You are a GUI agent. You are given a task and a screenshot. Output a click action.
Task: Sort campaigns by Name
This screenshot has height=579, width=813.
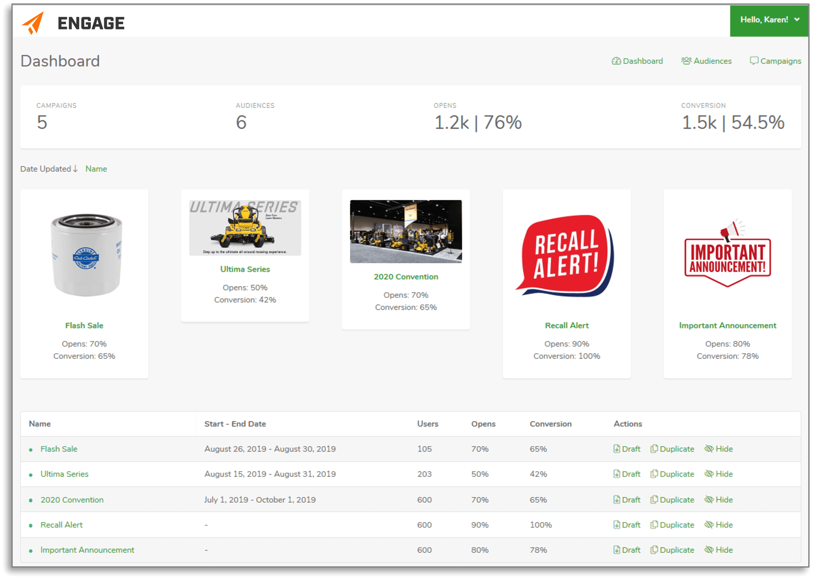[96, 169]
